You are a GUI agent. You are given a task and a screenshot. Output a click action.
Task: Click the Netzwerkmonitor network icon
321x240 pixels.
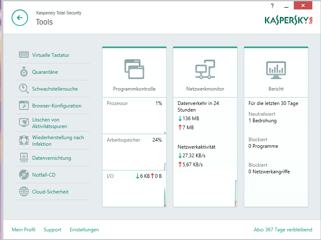pyautogui.click(x=205, y=69)
